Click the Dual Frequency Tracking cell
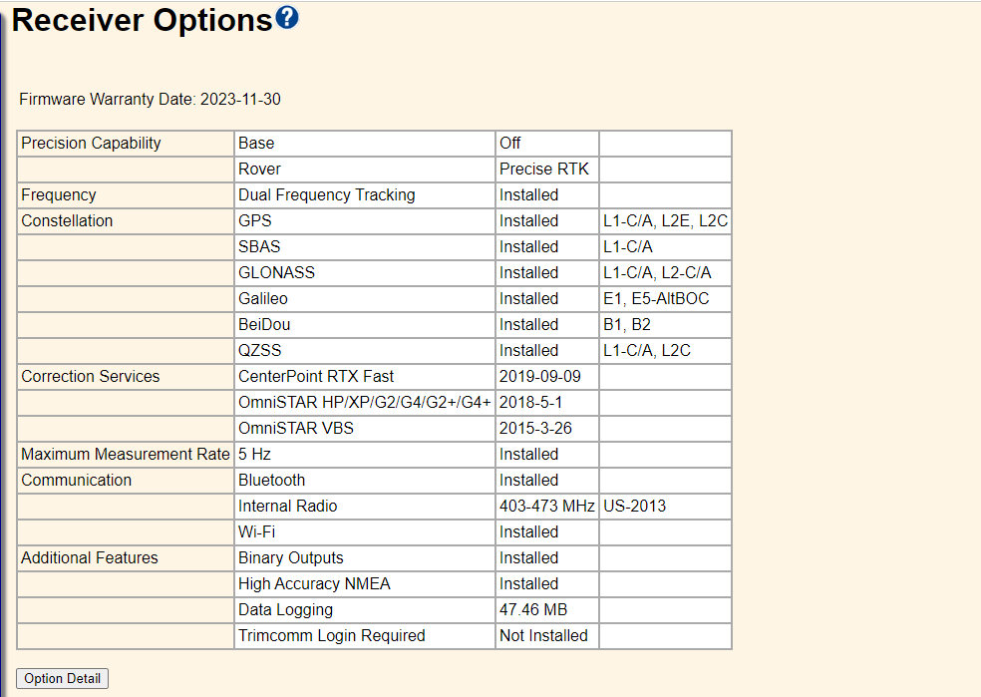This screenshot has width=981, height=697. (326, 195)
